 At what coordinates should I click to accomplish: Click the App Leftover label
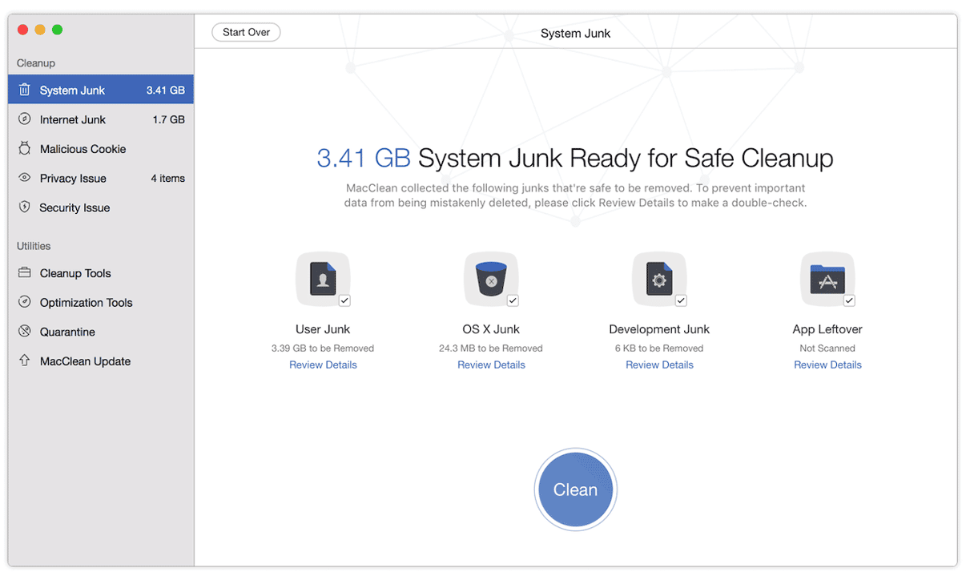(827, 329)
